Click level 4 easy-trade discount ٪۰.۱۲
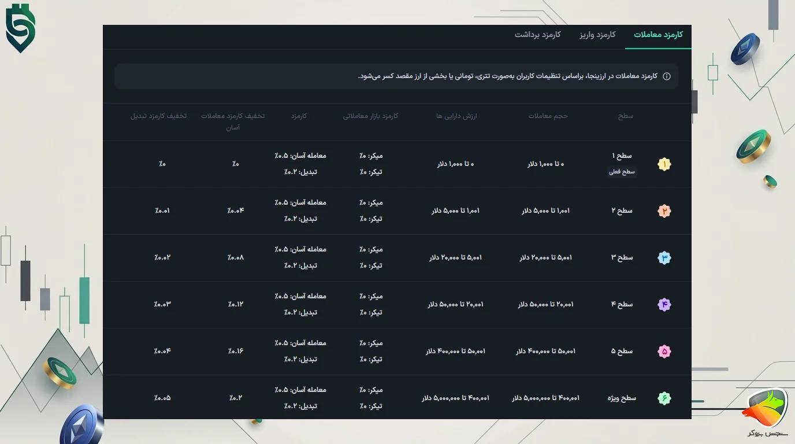The image size is (795, 444). coord(236,305)
